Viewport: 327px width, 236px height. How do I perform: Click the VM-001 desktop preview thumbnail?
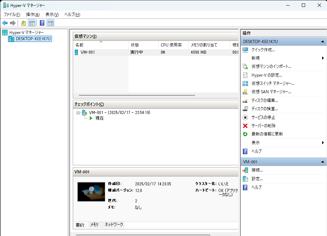pos(91,192)
